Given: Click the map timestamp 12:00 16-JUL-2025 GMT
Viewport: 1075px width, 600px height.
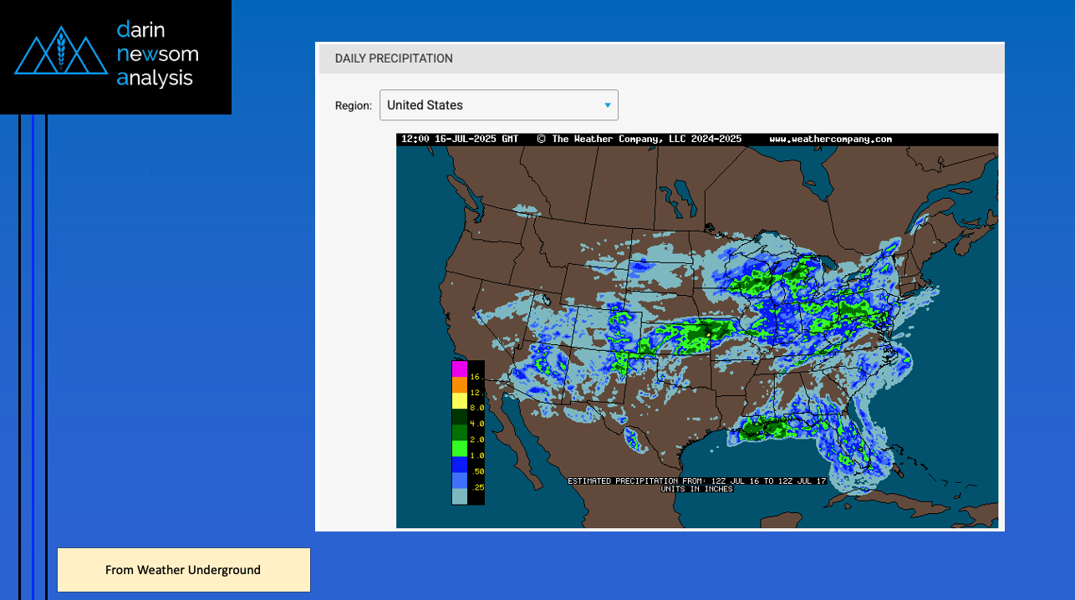Looking at the screenshot, I should click(x=460, y=139).
